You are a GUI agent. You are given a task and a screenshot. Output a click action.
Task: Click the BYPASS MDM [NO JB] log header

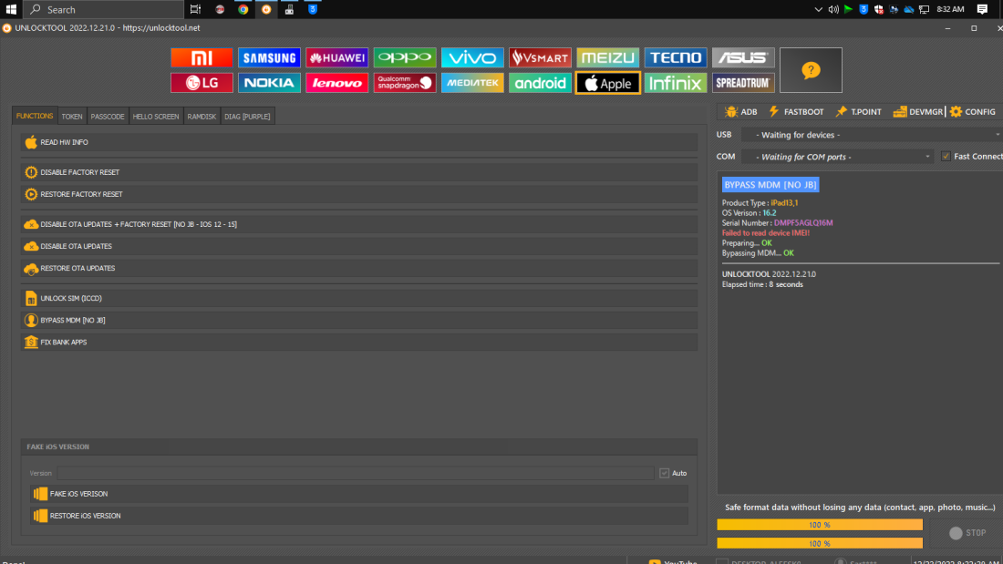click(x=770, y=185)
